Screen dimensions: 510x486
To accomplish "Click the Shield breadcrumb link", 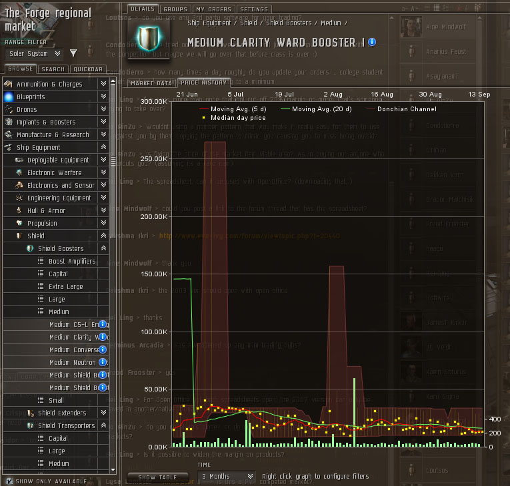I will [249, 23].
